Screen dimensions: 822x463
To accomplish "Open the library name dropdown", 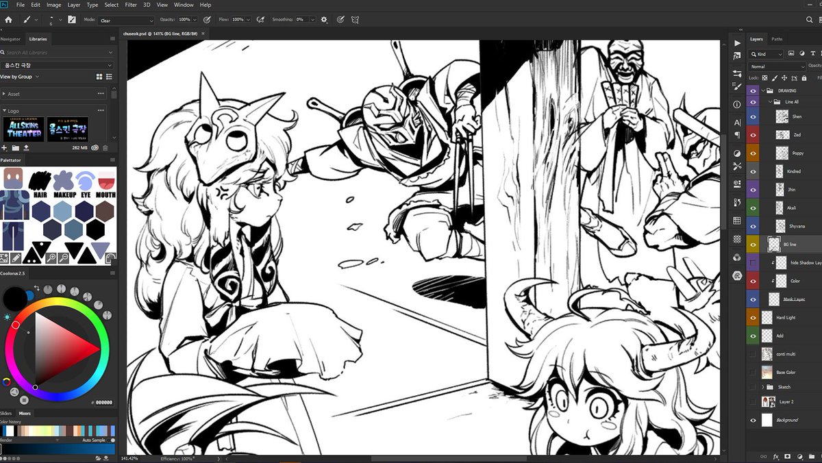I will (x=57, y=64).
